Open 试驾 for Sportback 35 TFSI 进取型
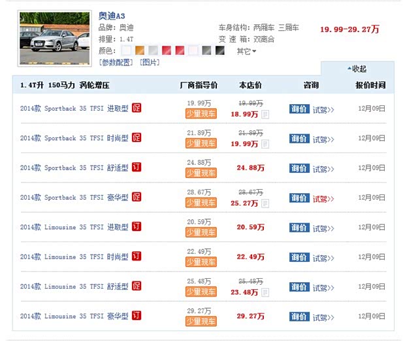405x341 pixels. [323, 110]
